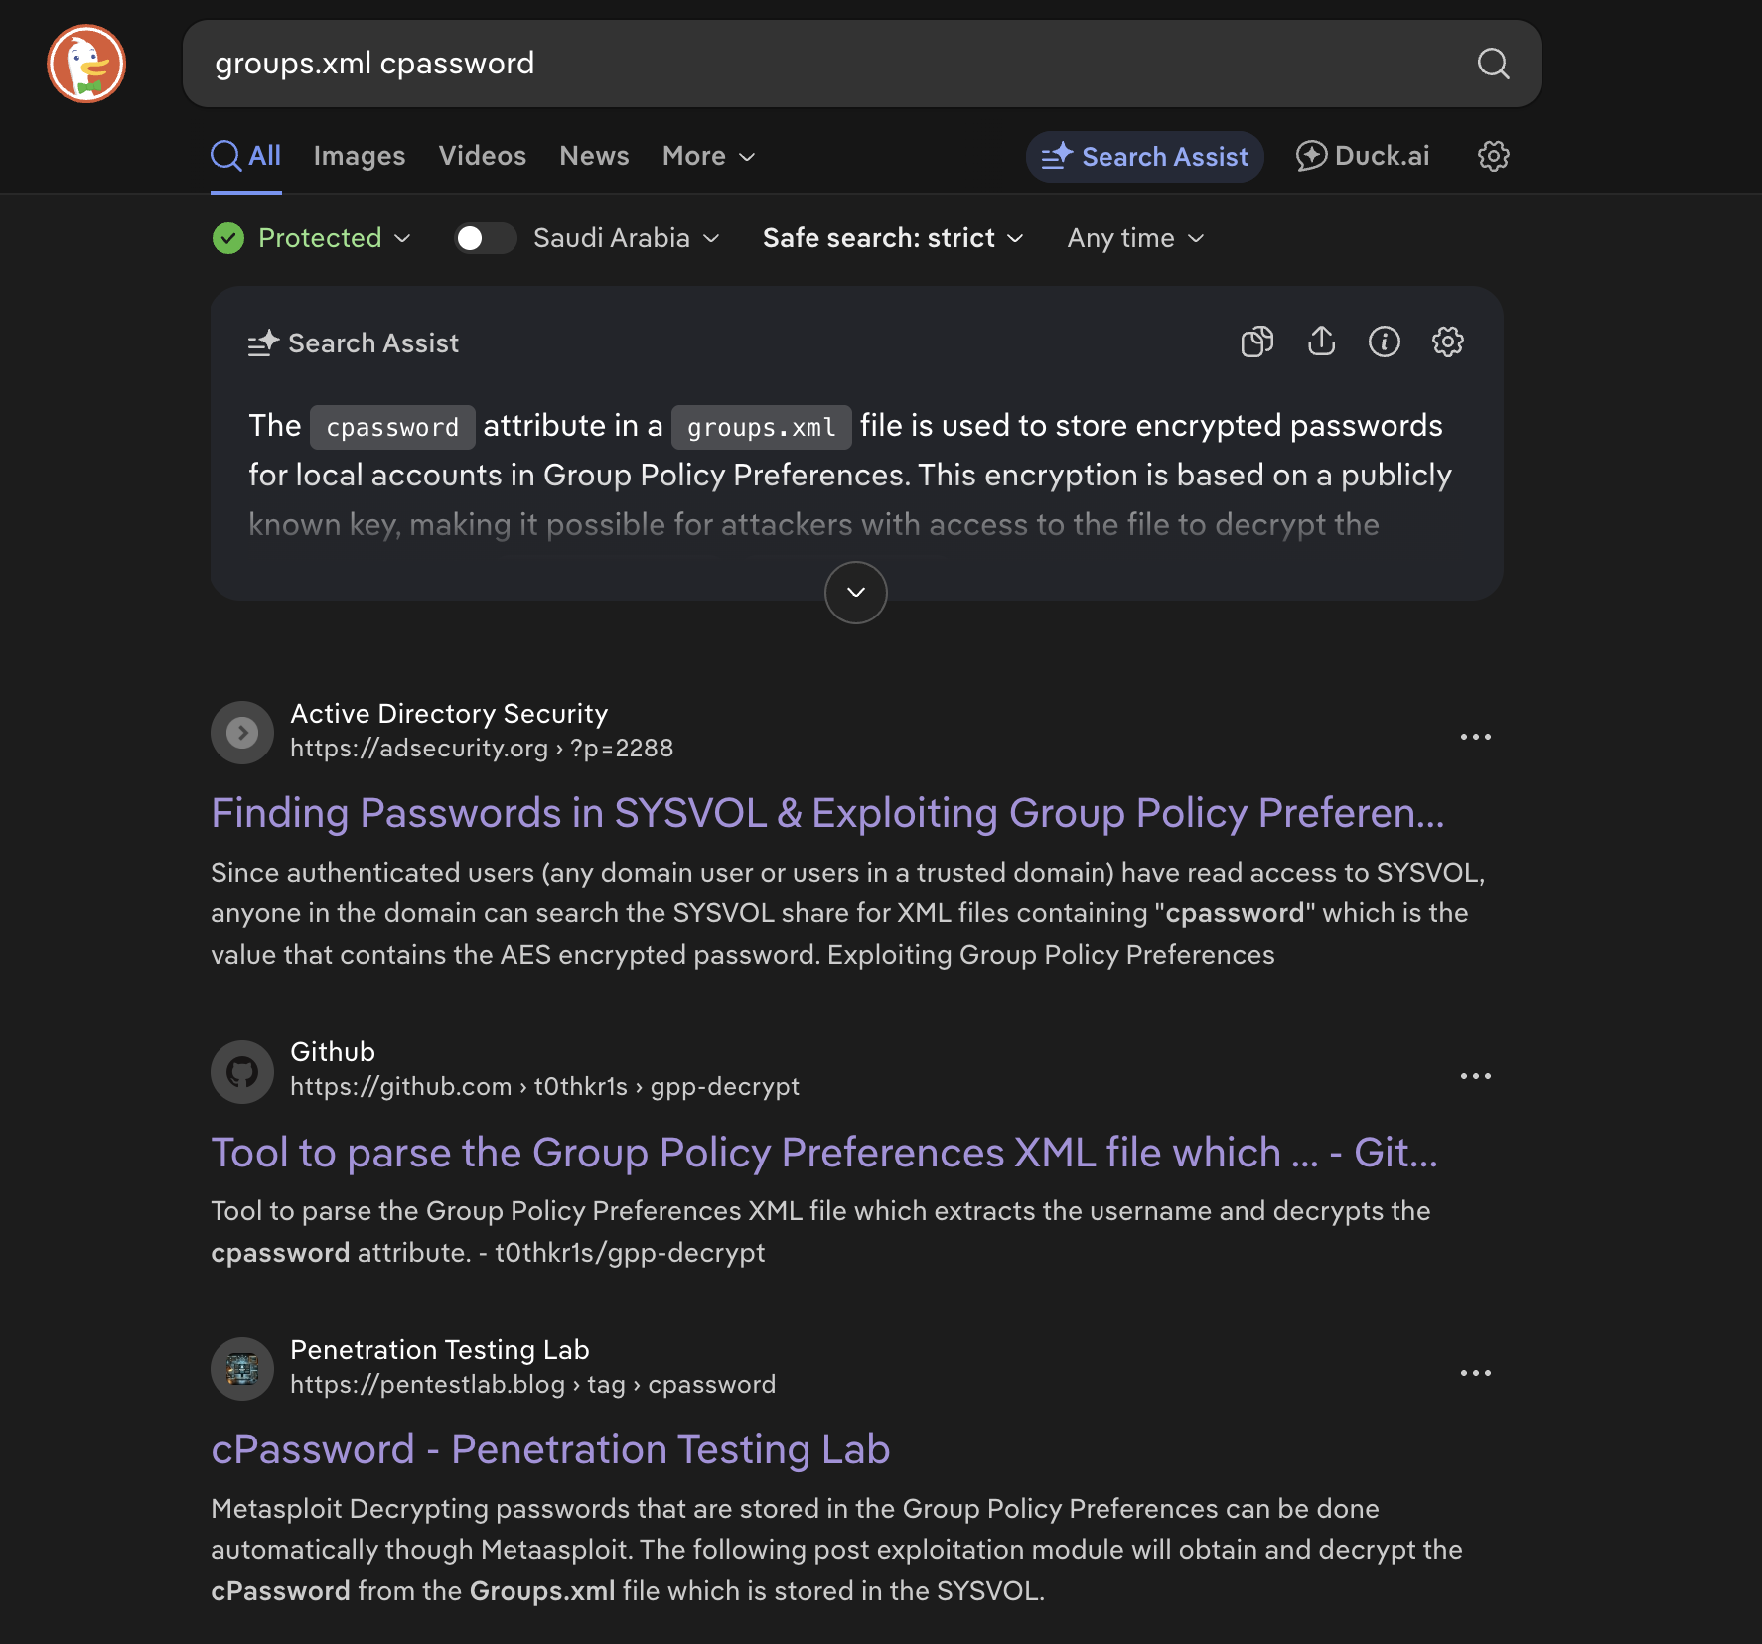
Task: Expand the Search Assist answer
Action: 855,593
